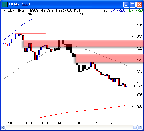Click the DN (P=20 indicator label

click(136, 11)
